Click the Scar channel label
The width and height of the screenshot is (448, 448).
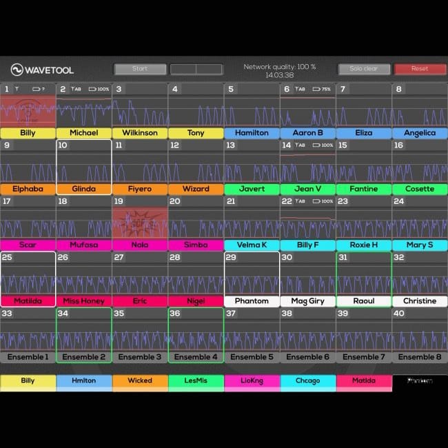[28, 245]
